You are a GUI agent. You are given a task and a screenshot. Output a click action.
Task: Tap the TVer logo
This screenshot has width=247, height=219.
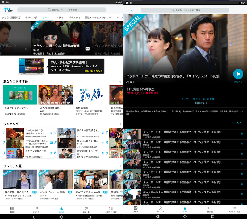(8, 10)
